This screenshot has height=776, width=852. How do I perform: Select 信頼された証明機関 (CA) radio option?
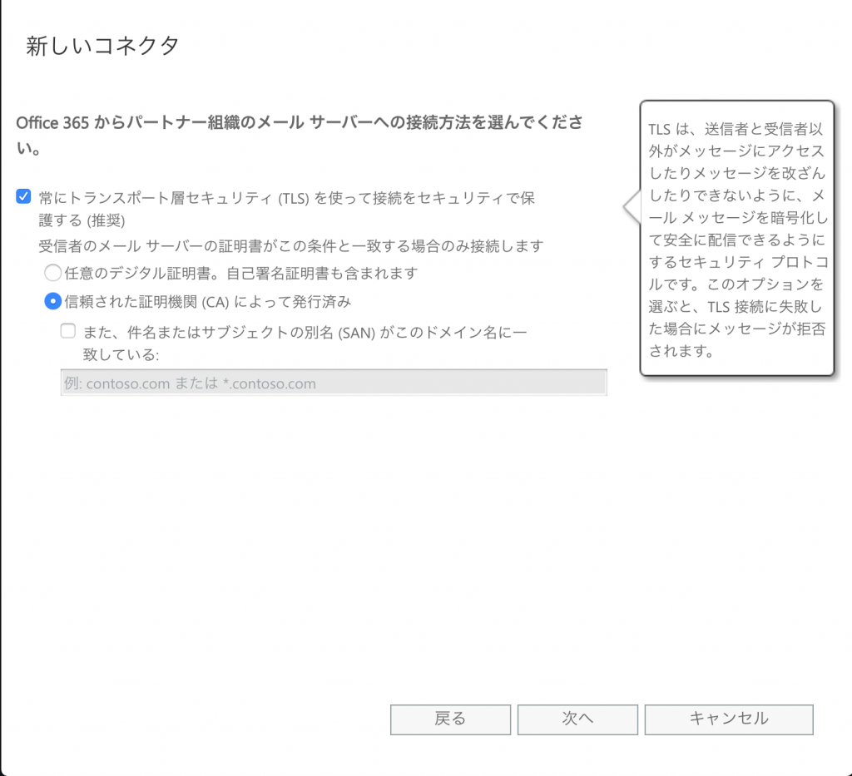point(52,301)
